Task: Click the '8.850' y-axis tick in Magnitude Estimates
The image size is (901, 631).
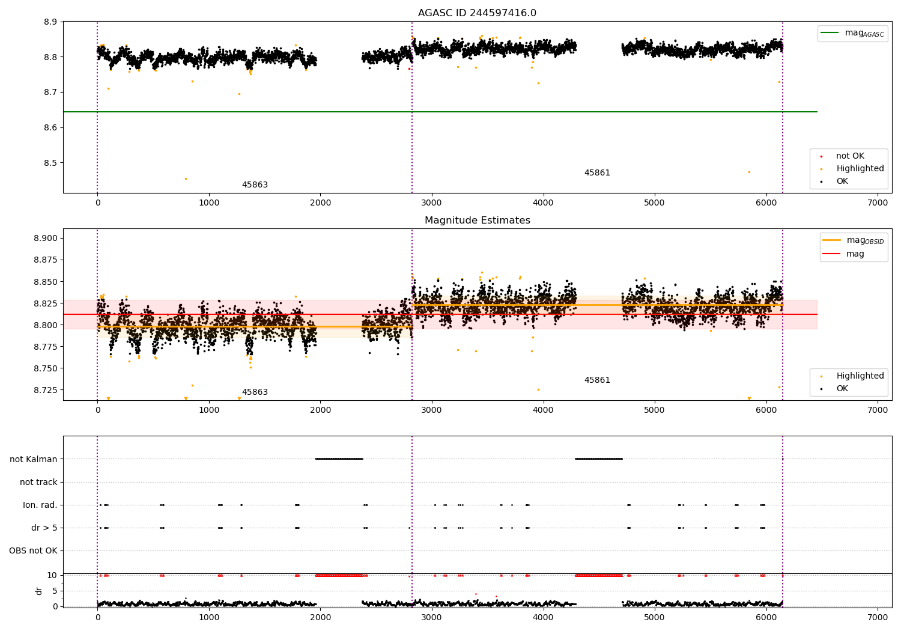Action: click(46, 282)
